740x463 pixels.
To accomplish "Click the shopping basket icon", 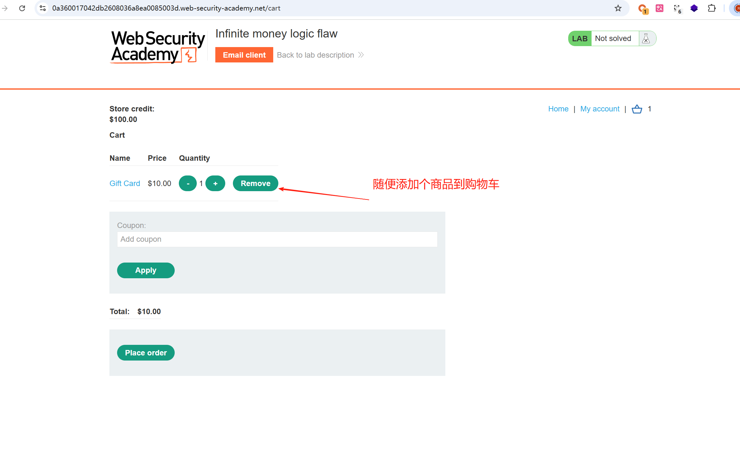I will (x=637, y=109).
